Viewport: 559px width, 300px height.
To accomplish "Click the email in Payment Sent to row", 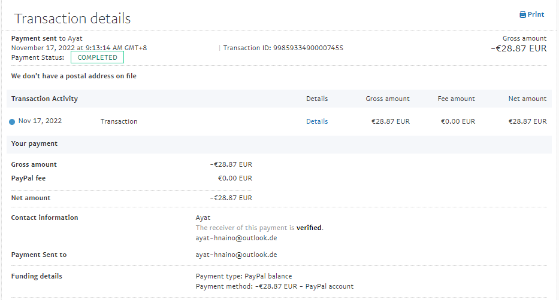I will pyautogui.click(x=237, y=255).
